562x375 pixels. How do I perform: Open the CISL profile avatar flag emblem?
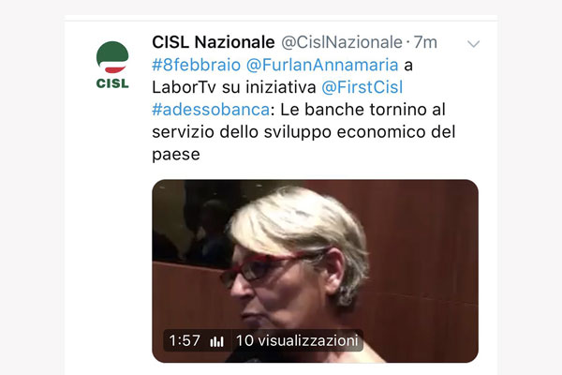coord(112,57)
